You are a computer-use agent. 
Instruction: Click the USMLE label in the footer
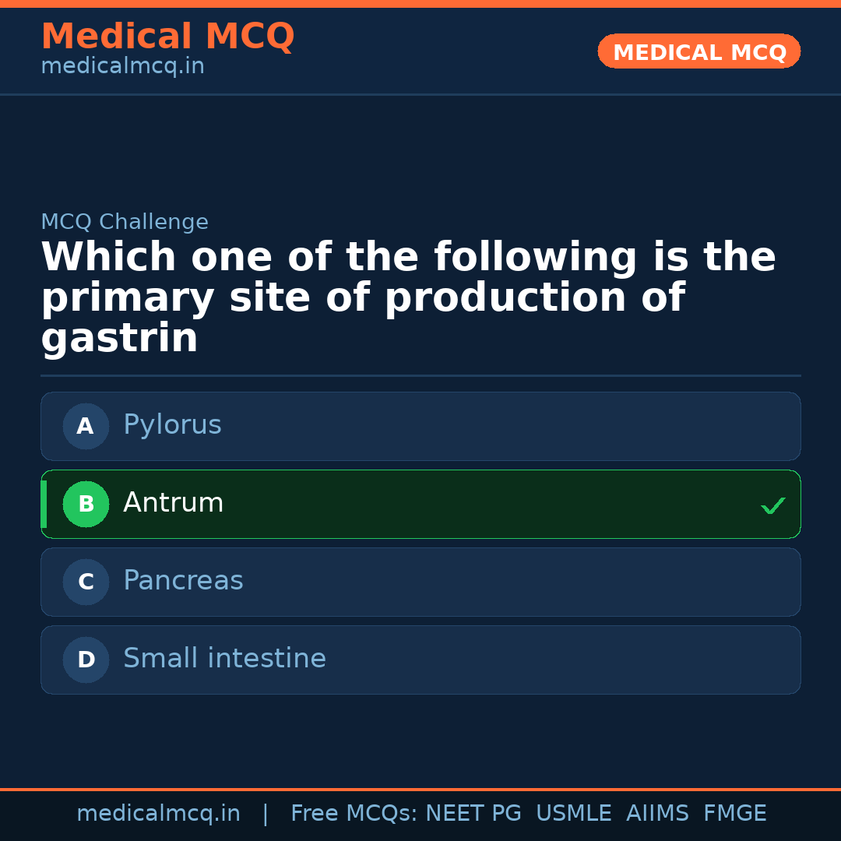(x=574, y=812)
